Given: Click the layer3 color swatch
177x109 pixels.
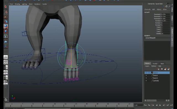Looking at the screenshot, I should (152, 73).
